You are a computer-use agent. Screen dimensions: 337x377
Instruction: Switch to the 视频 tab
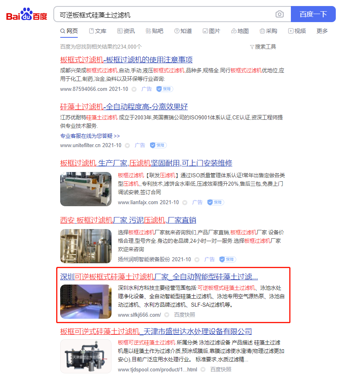[x=297, y=31]
